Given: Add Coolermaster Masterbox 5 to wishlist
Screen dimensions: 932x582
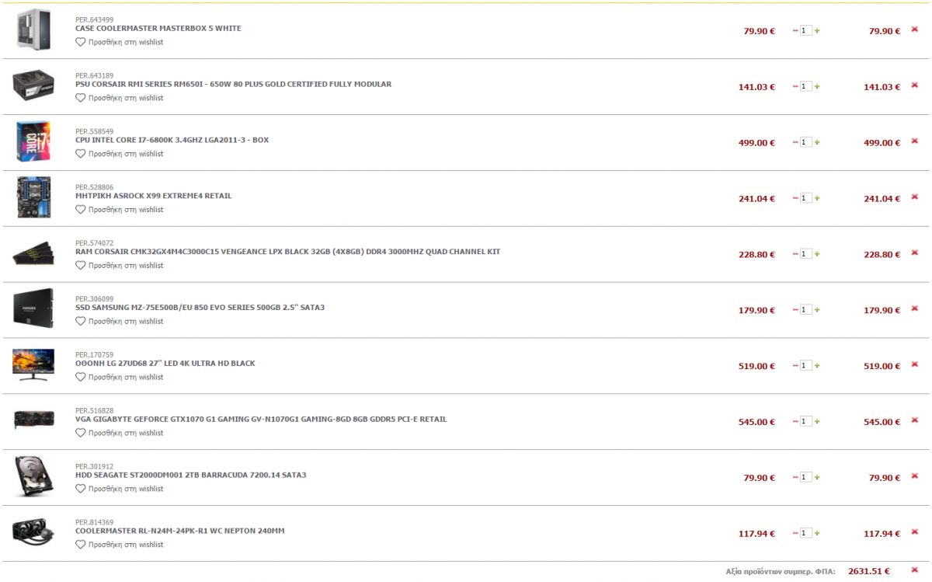Looking at the screenshot, I should tap(120, 42).
